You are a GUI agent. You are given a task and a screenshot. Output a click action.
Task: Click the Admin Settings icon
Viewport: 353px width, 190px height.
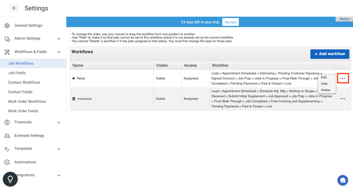click(7, 39)
